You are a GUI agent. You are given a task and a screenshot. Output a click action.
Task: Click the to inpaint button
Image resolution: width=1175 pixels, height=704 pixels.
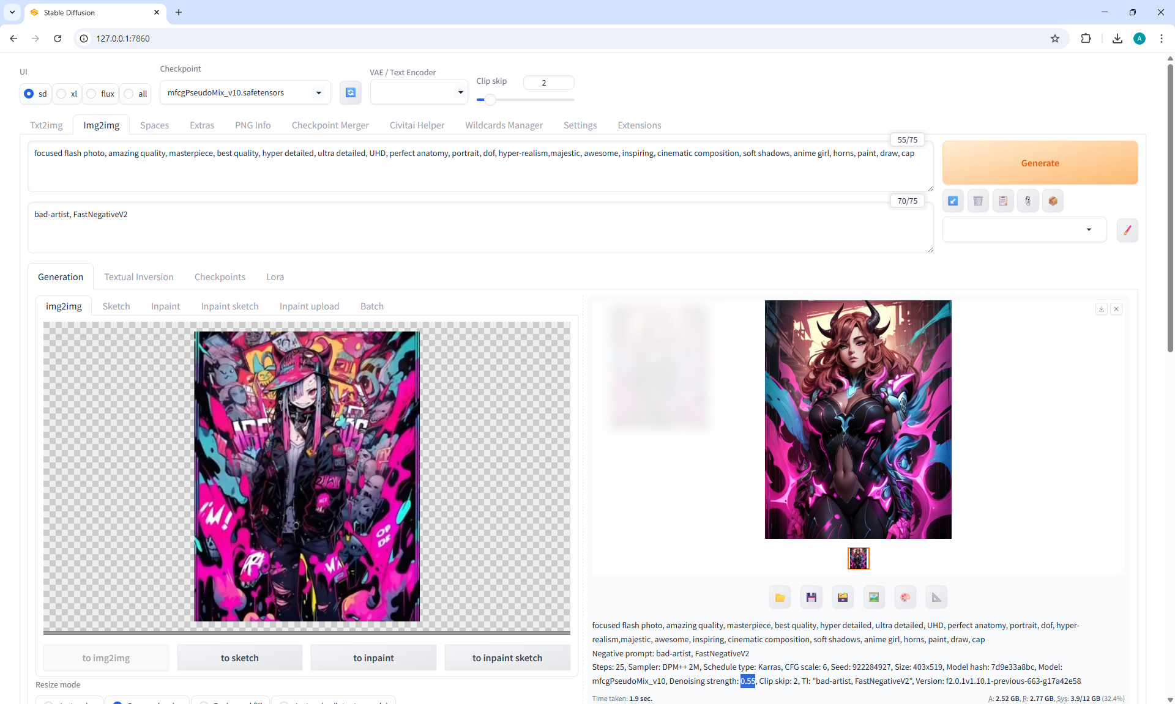pyautogui.click(x=373, y=658)
